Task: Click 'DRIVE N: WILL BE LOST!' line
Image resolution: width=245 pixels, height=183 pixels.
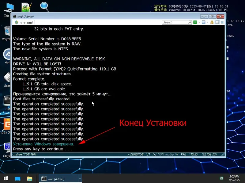Action: (37, 64)
